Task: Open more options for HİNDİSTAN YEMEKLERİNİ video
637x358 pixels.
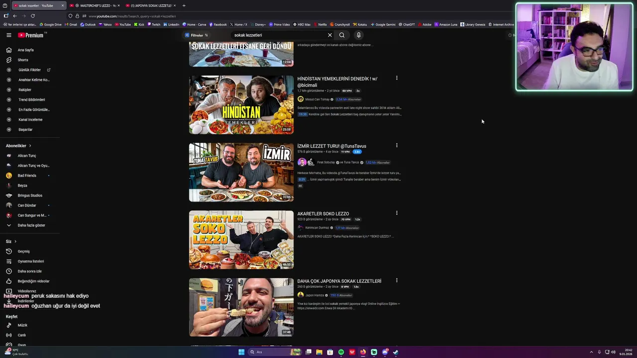Action: (397, 78)
